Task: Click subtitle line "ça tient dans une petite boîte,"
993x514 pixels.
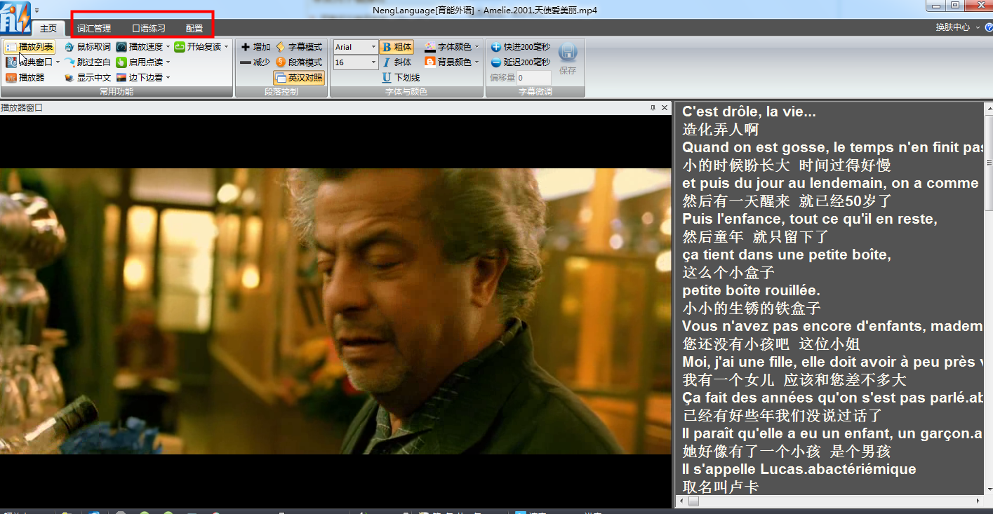Action: 787,255
